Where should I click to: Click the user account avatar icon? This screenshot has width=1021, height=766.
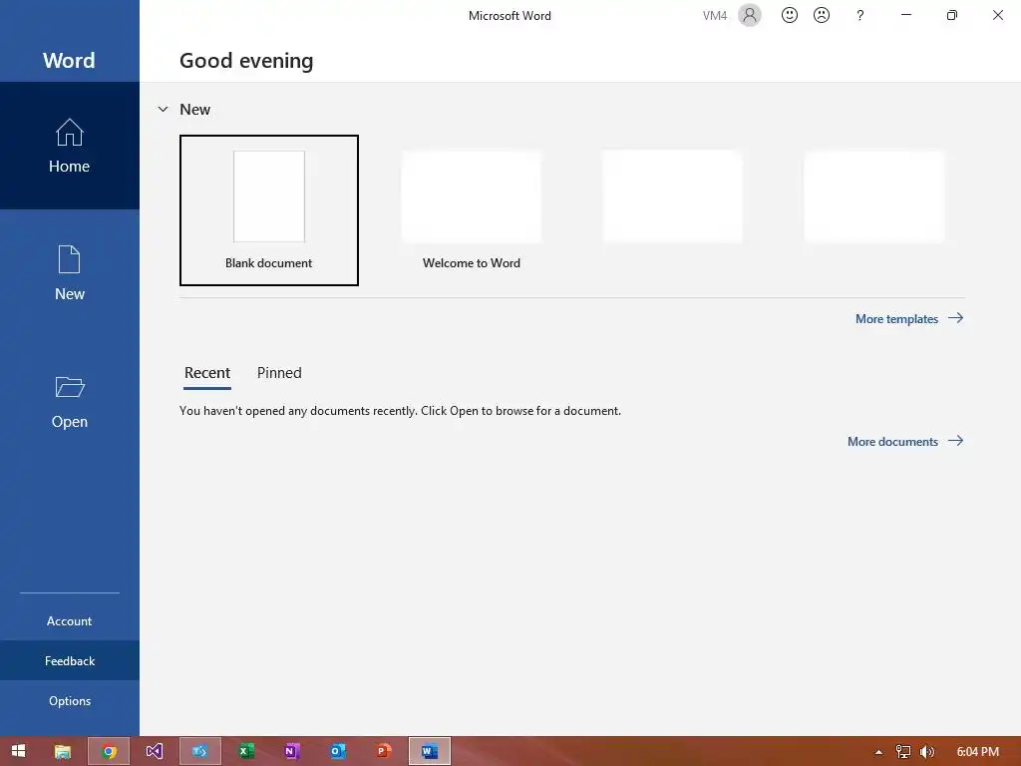point(750,15)
